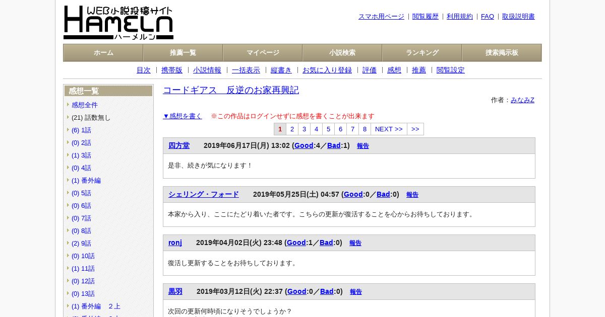The width and height of the screenshot is (605, 317).
Task: Click the 携帯版 link
Action: pyautogui.click(x=172, y=70)
